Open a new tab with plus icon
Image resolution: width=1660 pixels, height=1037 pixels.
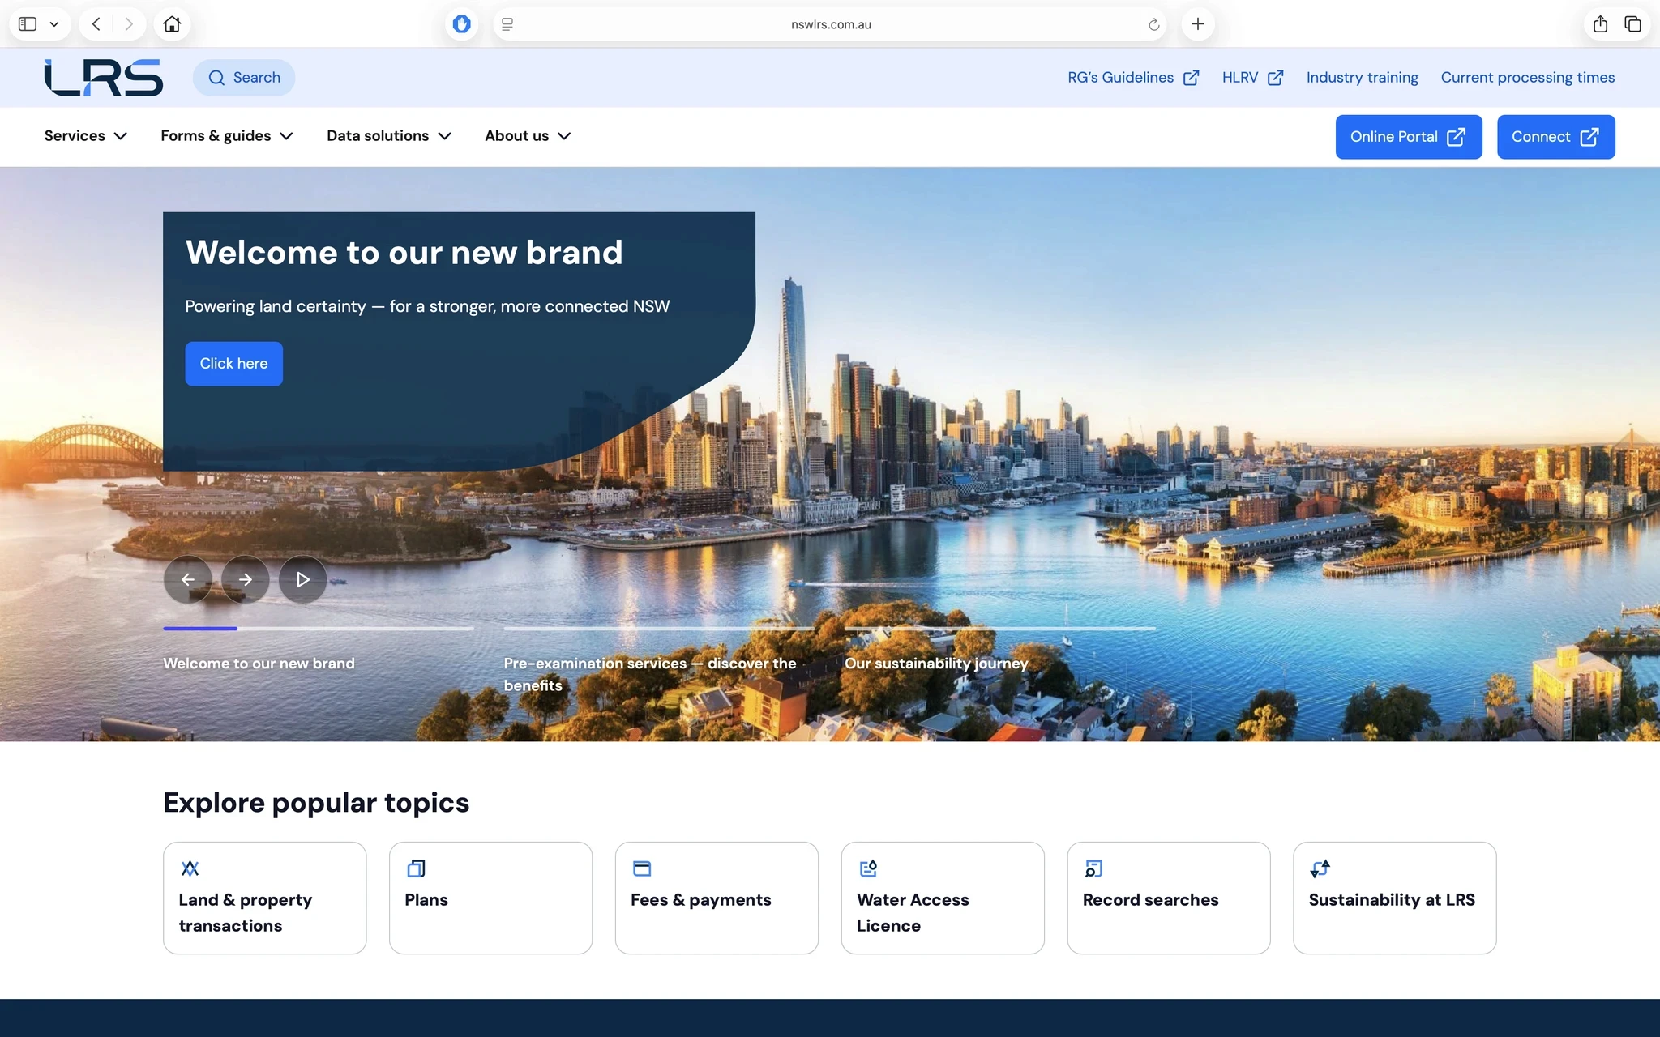point(1198,24)
